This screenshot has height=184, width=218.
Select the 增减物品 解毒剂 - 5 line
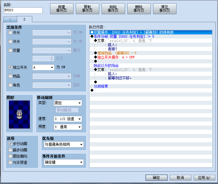click(151, 53)
